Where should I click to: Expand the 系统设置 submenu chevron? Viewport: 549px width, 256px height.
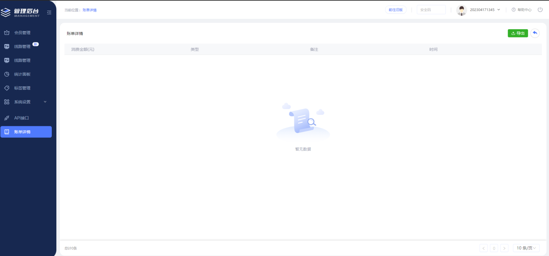click(x=45, y=102)
